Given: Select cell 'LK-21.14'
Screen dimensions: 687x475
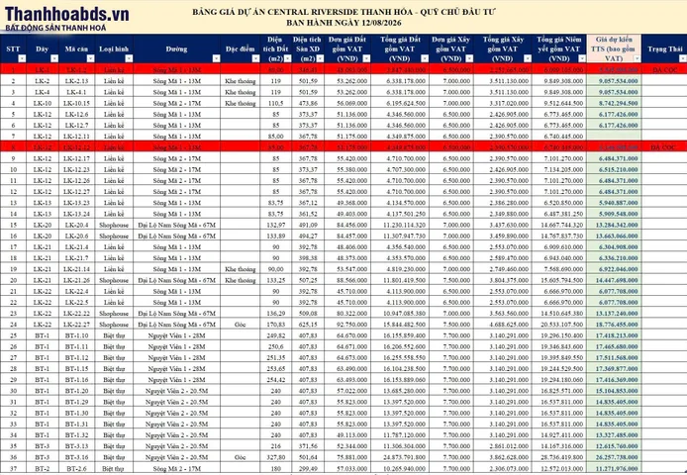Looking at the screenshot, I should click(76, 269).
